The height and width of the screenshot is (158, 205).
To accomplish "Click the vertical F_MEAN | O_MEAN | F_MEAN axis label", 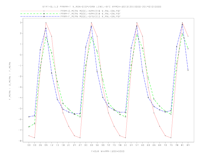I will [x=10, y=81].
